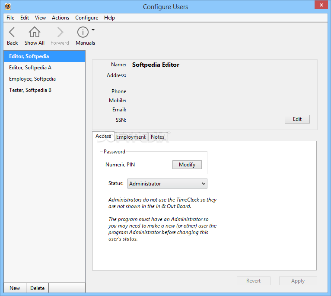Click the Revert button
Viewport: 331px width, 296px height.
(x=254, y=281)
